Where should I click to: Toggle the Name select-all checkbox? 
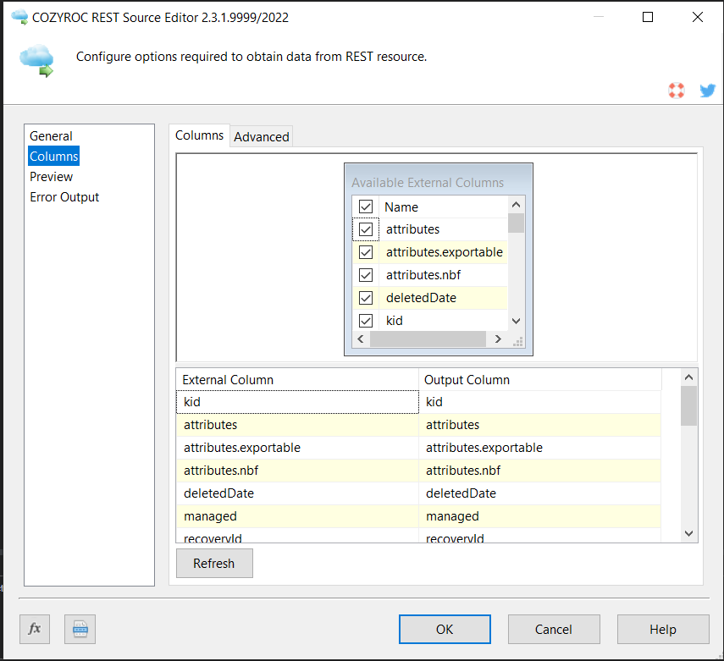366,207
